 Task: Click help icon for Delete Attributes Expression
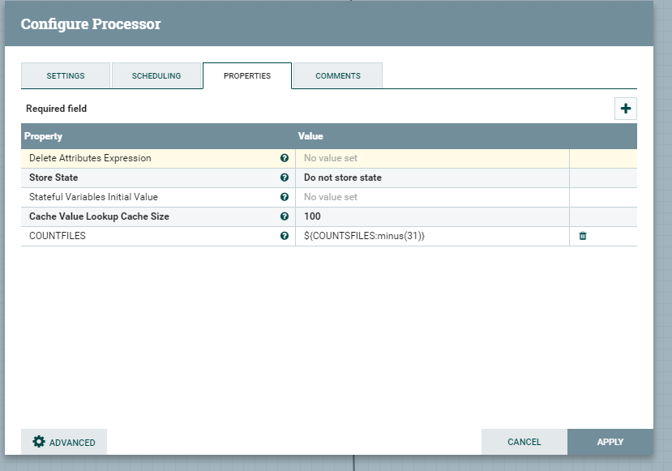[285, 158]
